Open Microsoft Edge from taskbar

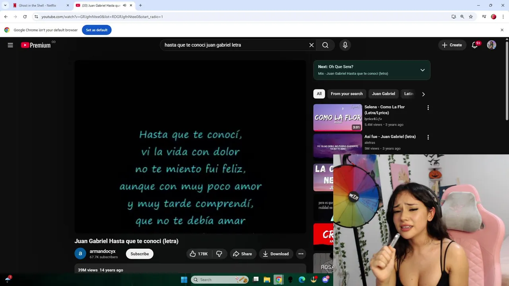point(302,280)
